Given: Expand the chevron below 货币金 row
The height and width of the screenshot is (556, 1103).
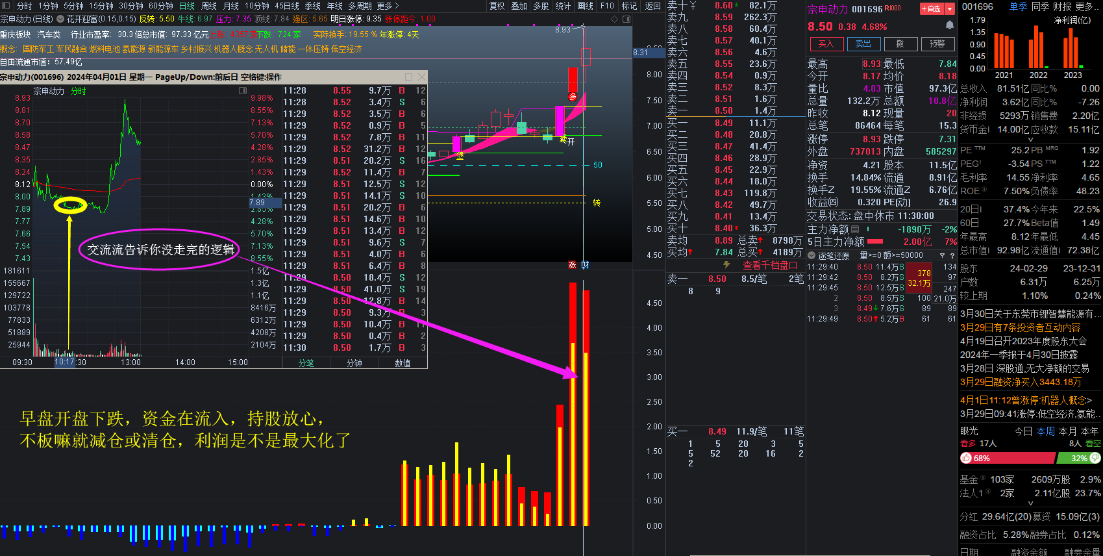Looking at the screenshot, I should pos(1030,139).
